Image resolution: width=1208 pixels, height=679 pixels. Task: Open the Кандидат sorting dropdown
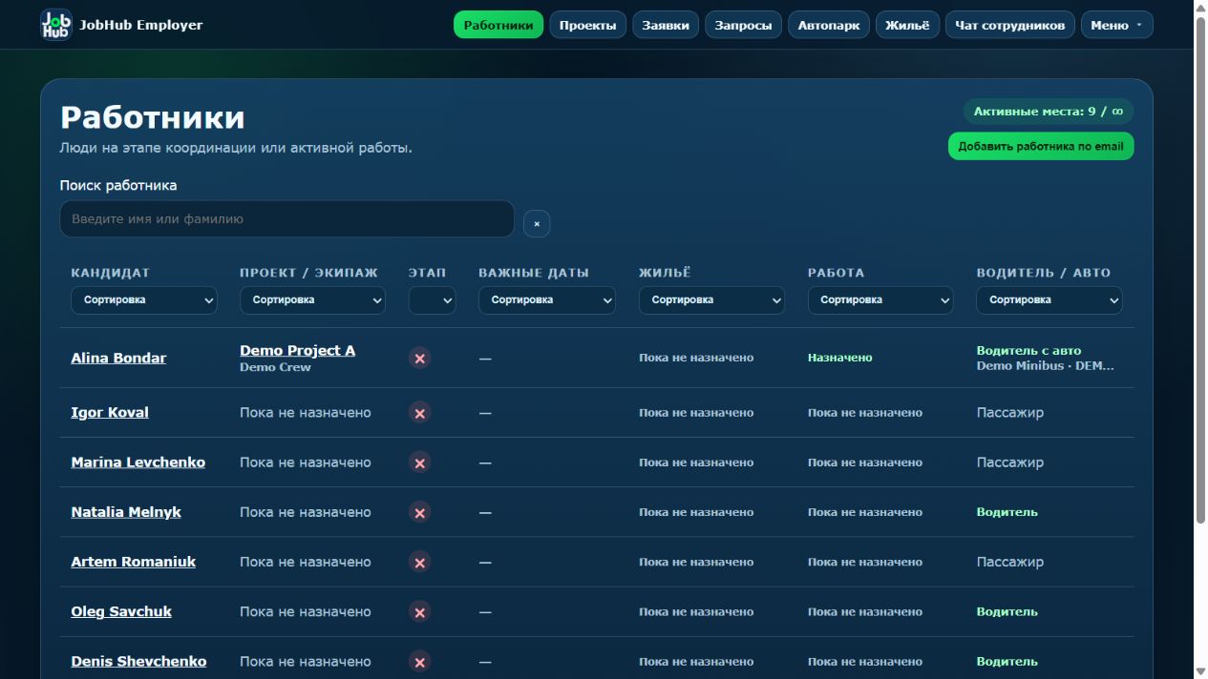pyautogui.click(x=144, y=299)
